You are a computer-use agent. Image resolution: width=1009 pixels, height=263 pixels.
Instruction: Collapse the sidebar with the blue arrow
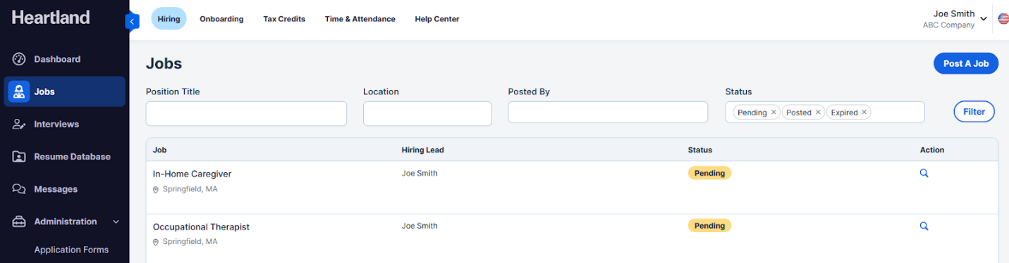pos(133,22)
